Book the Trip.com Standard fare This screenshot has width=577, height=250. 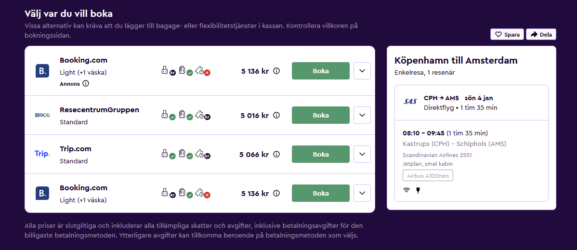click(320, 154)
